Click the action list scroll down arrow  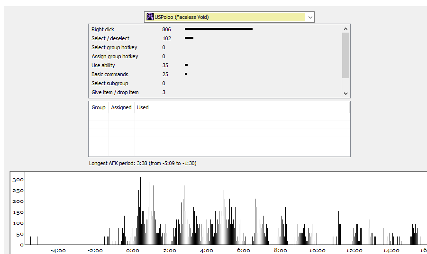click(345, 93)
